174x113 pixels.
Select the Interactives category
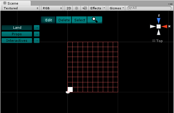click(17, 41)
